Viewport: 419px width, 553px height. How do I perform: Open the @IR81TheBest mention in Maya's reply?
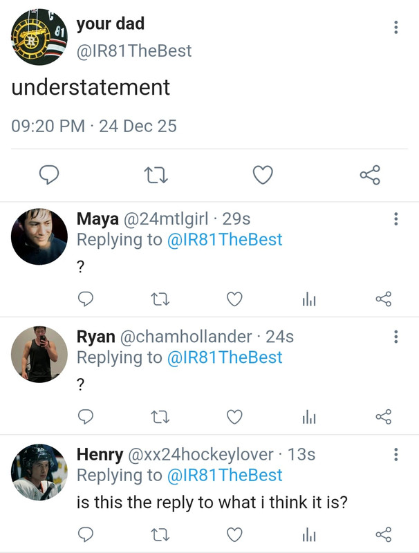(225, 240)
